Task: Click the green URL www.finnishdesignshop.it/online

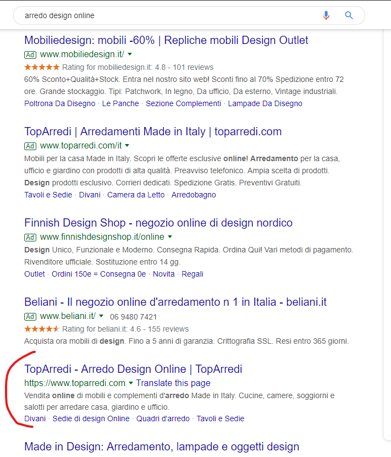Action: click(102, 236)
